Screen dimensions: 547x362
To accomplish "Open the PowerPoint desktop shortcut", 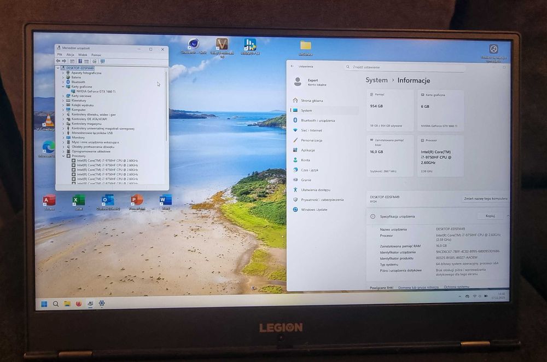I will (x=137, y=202).
